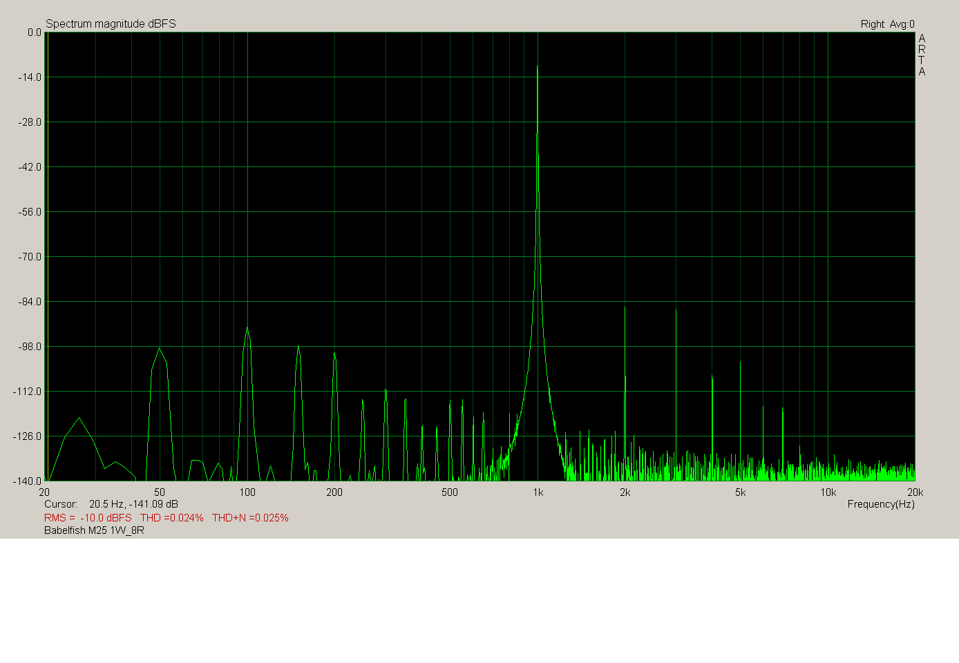Click the -98.0 dB axis label
The width and height of the screenshot is (959, 663).
30,347
